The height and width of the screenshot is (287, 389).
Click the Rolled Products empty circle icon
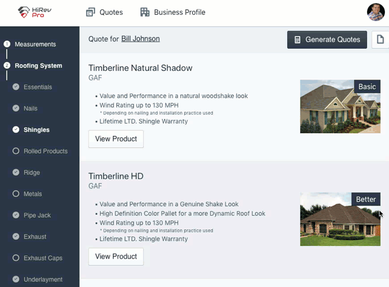coord(16,151)
